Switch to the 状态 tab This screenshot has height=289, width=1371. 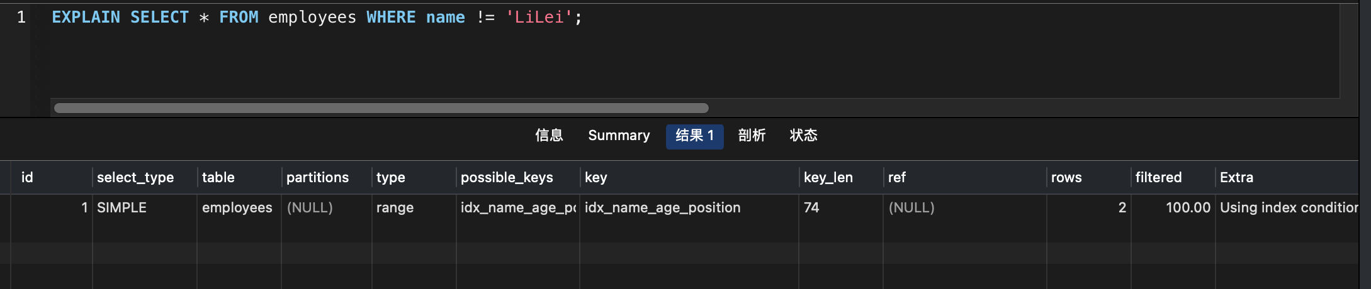(x=803, y=136)
